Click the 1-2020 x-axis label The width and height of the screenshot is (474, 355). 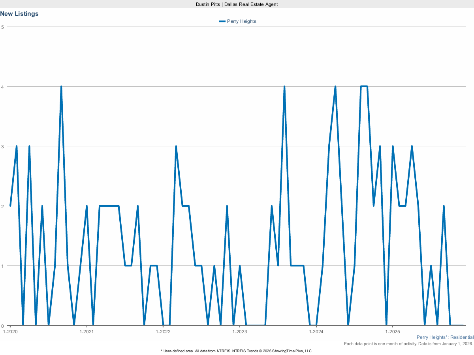(10, 332)
